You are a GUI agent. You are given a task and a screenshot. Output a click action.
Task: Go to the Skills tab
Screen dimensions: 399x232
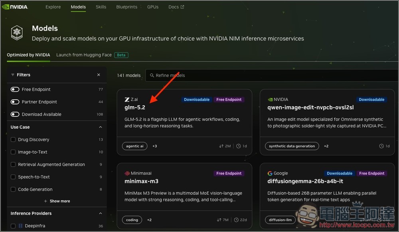[101, 7]
